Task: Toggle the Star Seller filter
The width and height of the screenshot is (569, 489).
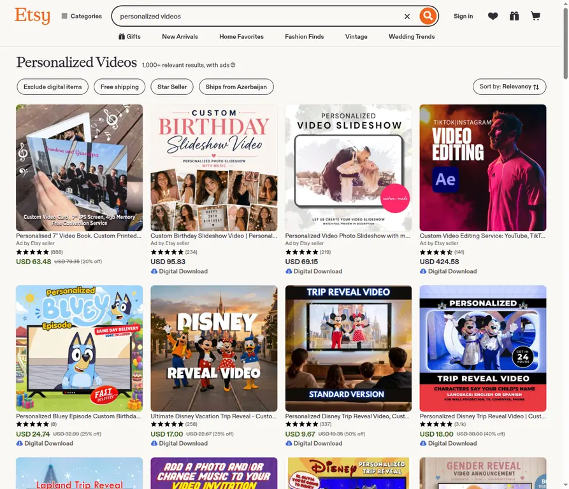Action: [x=172, y=87]
